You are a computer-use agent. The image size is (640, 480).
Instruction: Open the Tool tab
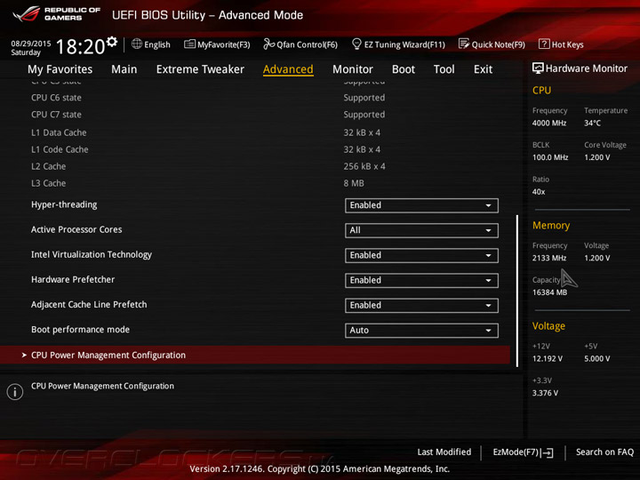(444, 69)
